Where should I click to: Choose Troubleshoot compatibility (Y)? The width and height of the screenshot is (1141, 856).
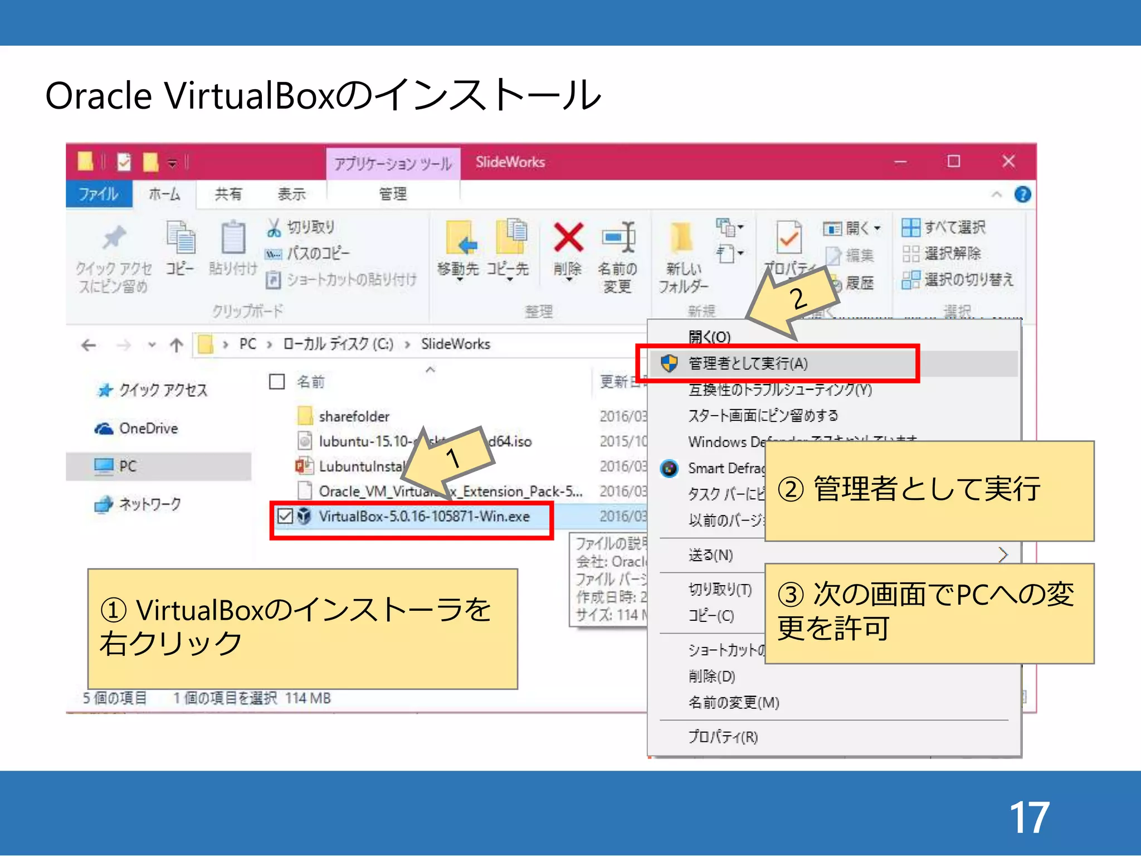point(780,390)
